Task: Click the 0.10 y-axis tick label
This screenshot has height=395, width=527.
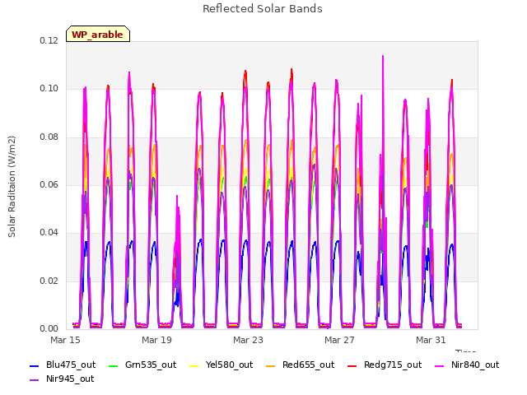Action: pos(49,89)
